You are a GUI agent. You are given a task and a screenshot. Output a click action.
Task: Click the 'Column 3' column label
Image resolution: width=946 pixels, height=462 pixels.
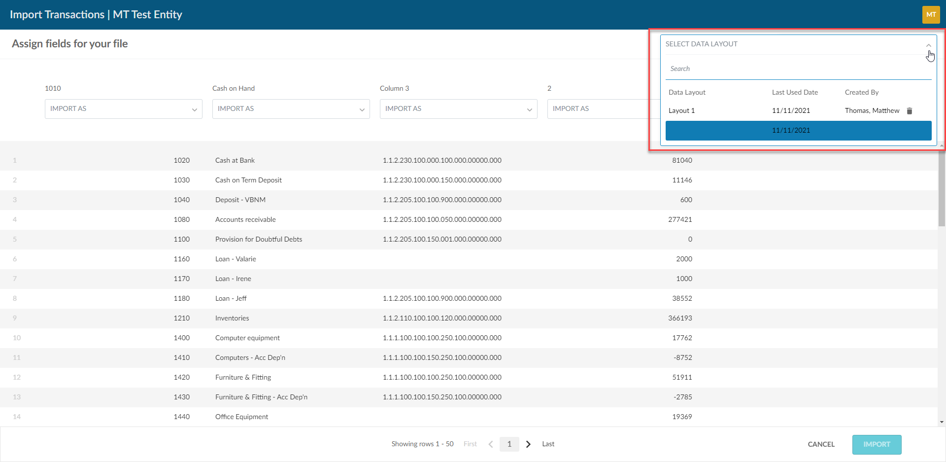point(394,89)
